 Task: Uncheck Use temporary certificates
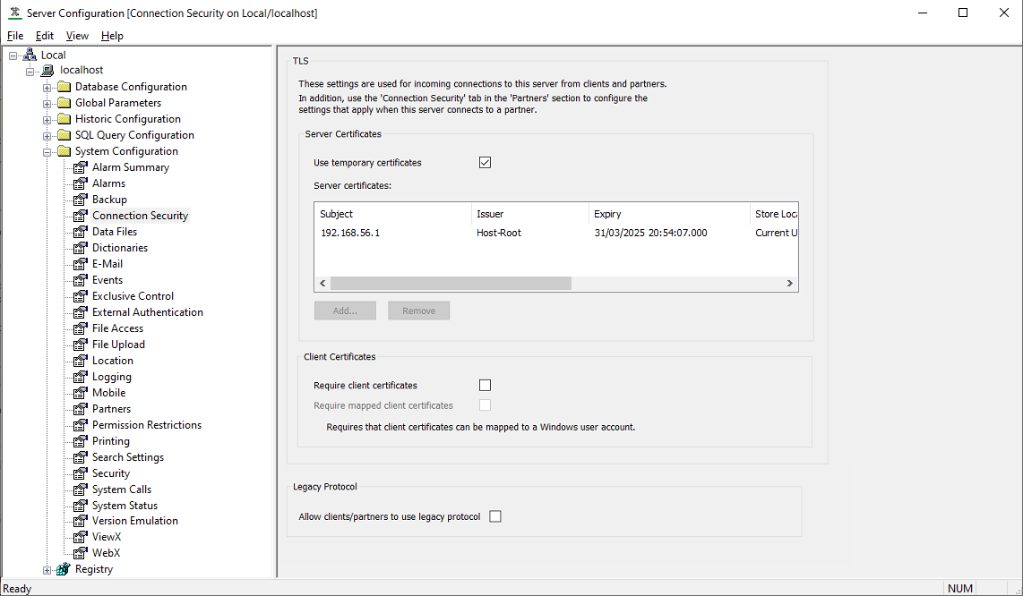tap(486, 163)
